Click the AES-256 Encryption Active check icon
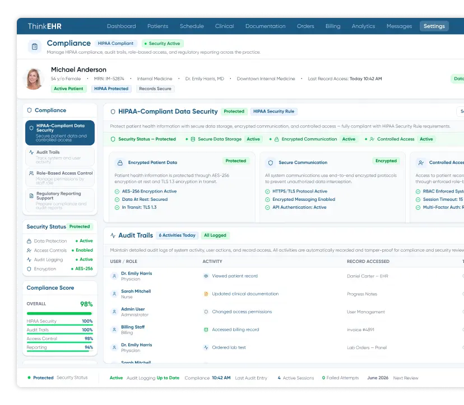The width and height of the screenshot is (464, 405). tap(117, 192)
